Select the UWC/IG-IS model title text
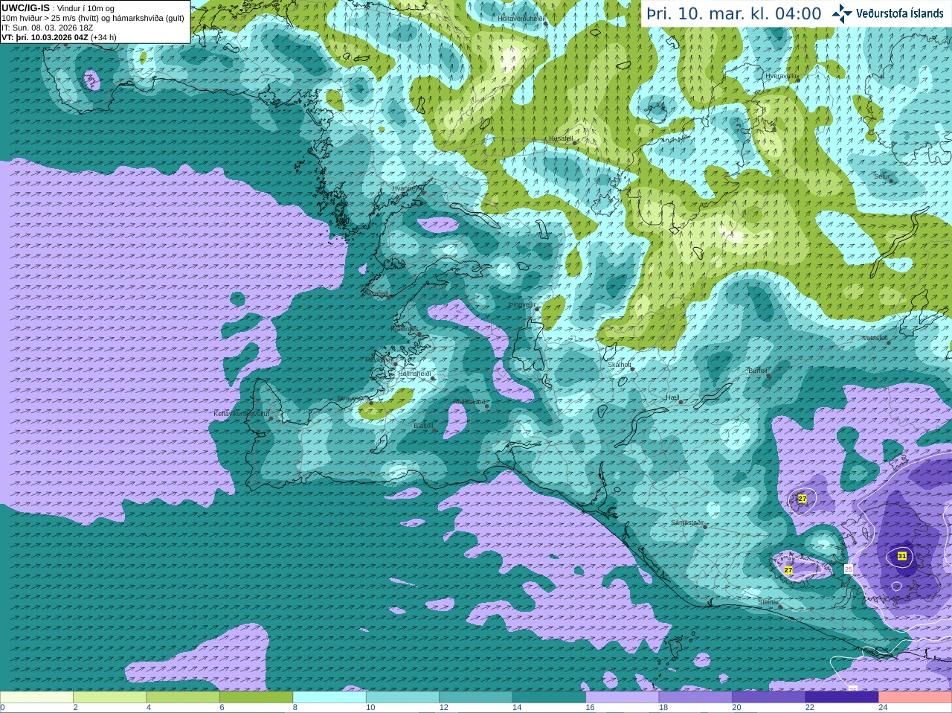 point(25,7)
